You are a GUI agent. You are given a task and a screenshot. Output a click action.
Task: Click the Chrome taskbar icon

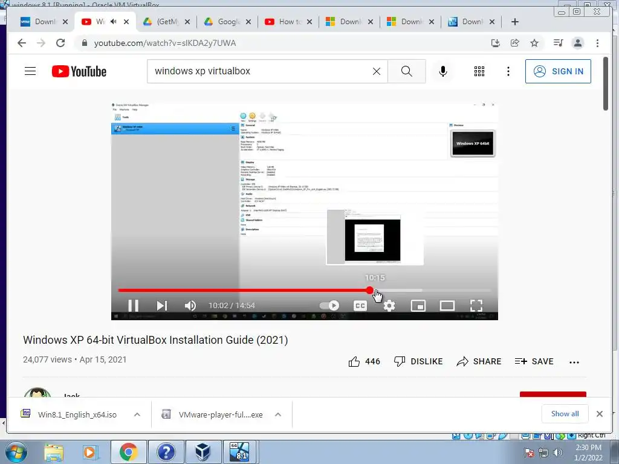128,452
